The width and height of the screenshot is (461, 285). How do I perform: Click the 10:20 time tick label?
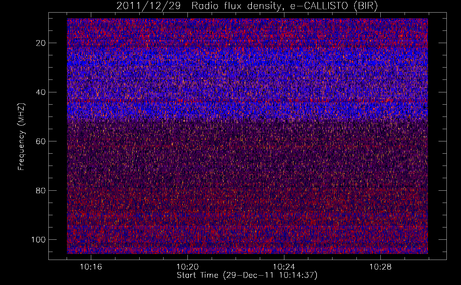187,267
